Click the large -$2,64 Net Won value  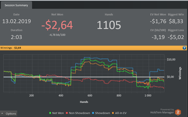pyautogui.click(x=57, y=25)
